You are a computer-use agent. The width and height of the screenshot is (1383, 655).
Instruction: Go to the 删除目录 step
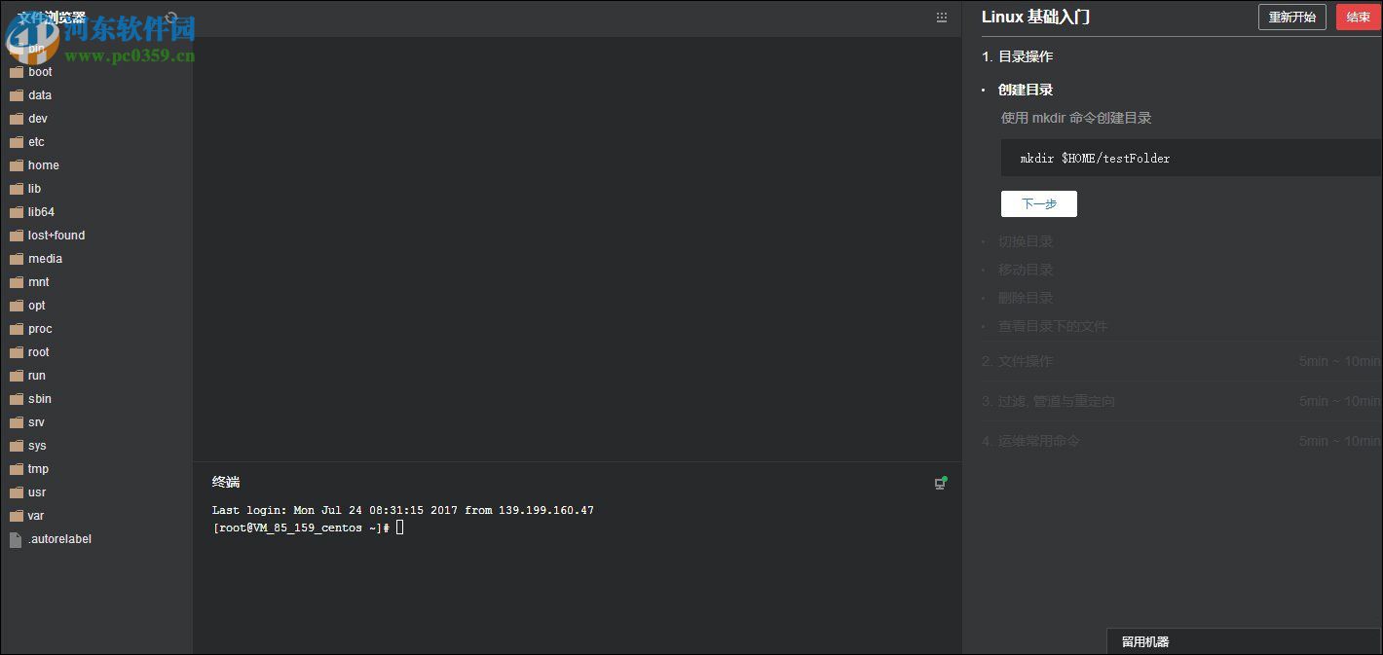click(x=1026, y=298)
